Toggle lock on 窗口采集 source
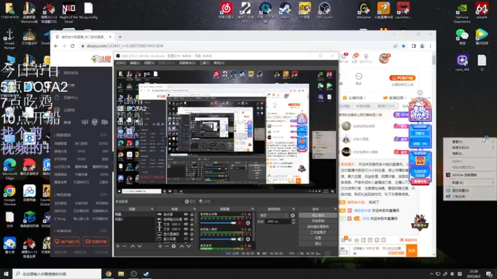The height and width of the screenshot is (279, 497). 192,239
